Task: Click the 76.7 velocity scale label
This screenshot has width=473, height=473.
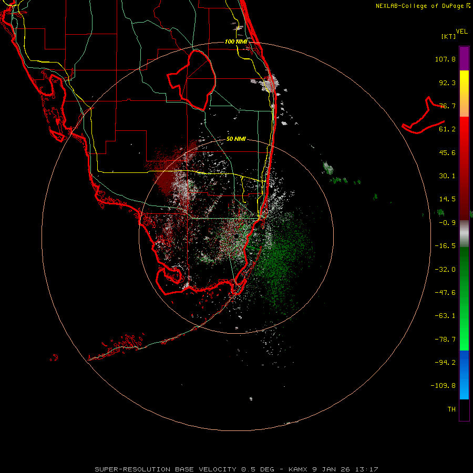Action: point(447,106)
